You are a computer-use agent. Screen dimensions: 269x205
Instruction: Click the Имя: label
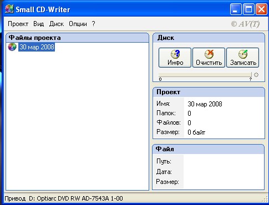163,104
